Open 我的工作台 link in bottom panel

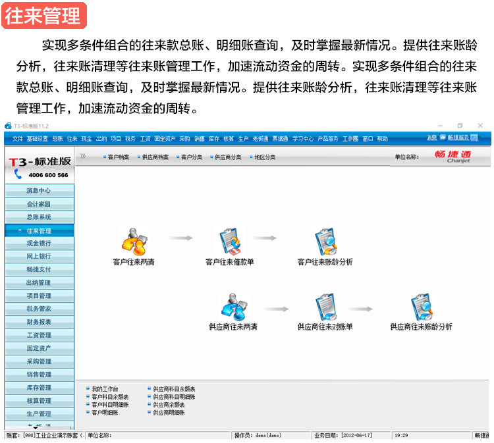[x=105, y=389]
